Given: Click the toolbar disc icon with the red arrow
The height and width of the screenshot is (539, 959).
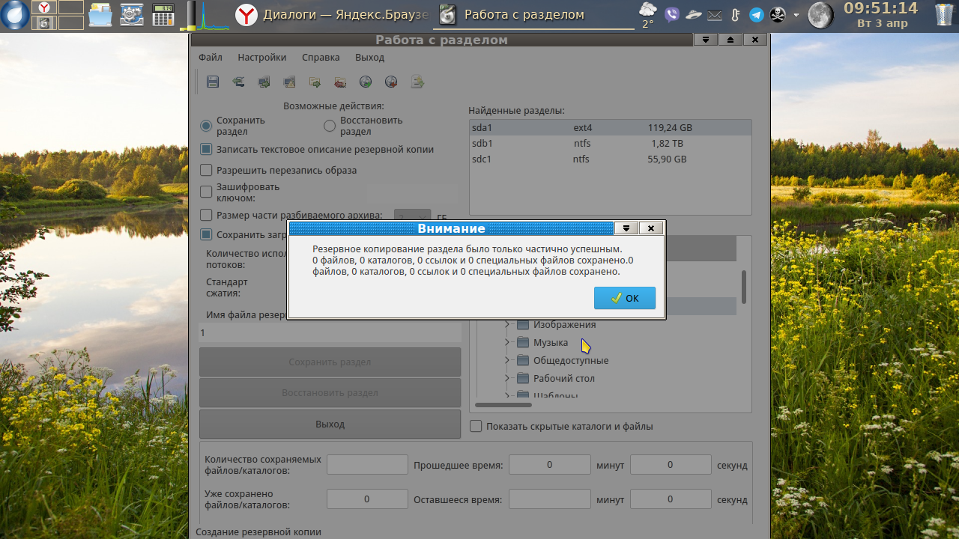Looking at the screenshot, I should [x=391, y=82].
